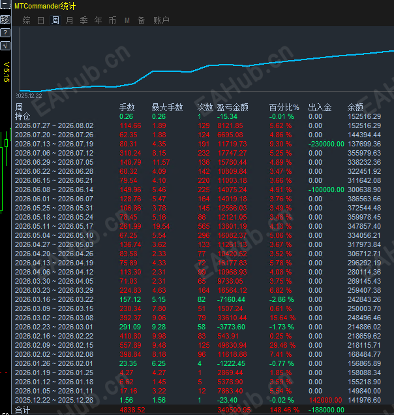This screenshot has height=415, width=394.
Task: Switch to the 日 daily tab
Action: tap(40, 20)
